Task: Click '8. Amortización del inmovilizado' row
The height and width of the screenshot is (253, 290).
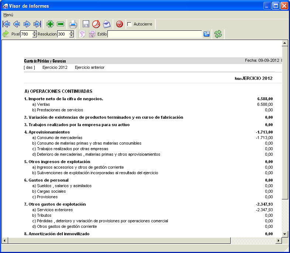Action: pyautogui.click(x=57, y=234)
